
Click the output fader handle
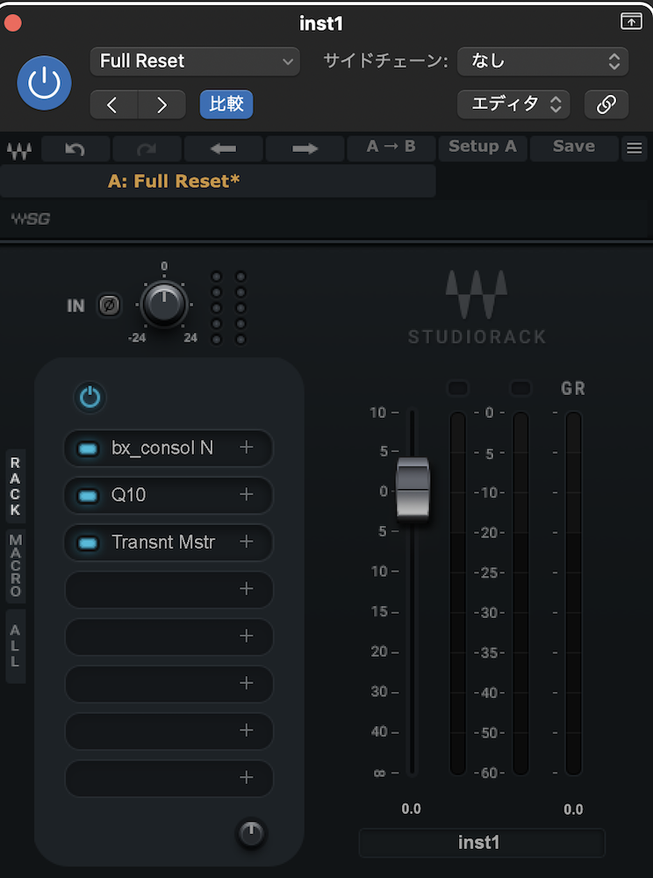coord(413,489)
